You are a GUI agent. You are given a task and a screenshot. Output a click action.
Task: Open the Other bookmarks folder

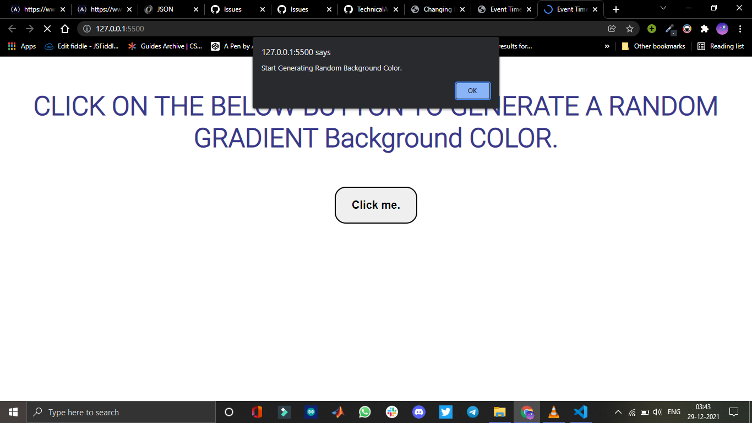point(653,46)
